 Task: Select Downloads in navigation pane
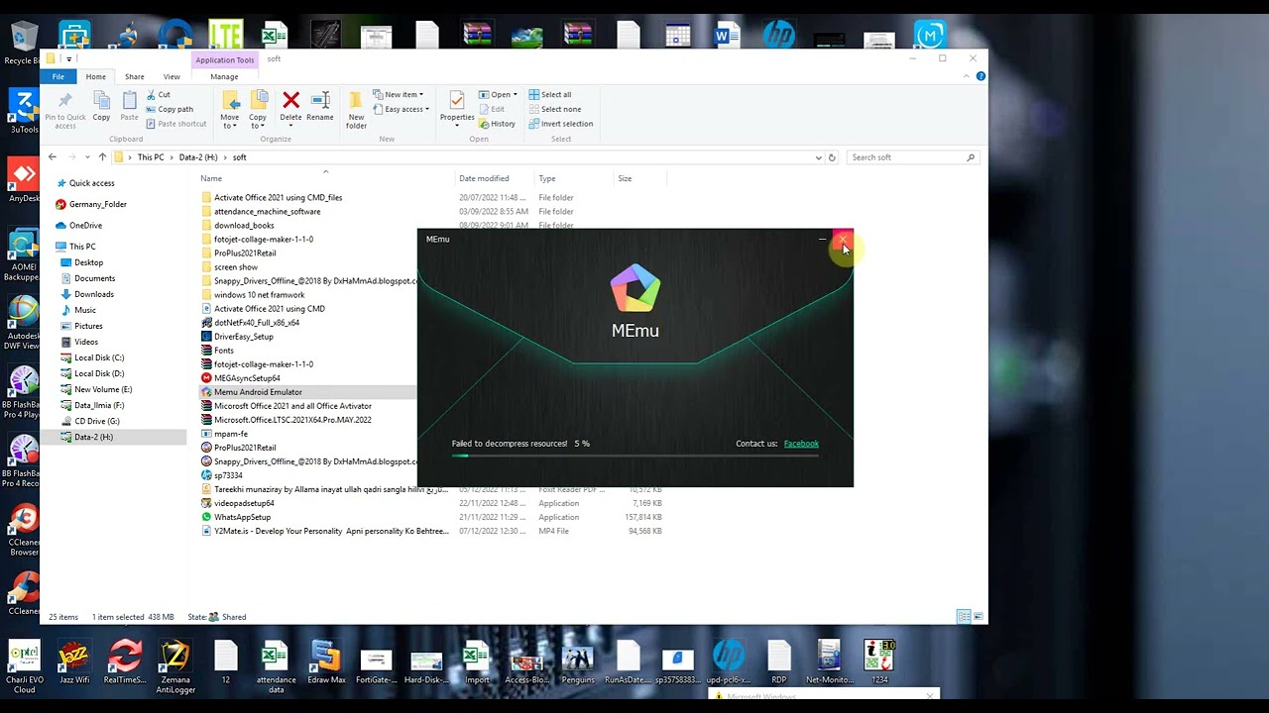click(x=93, y=294)
